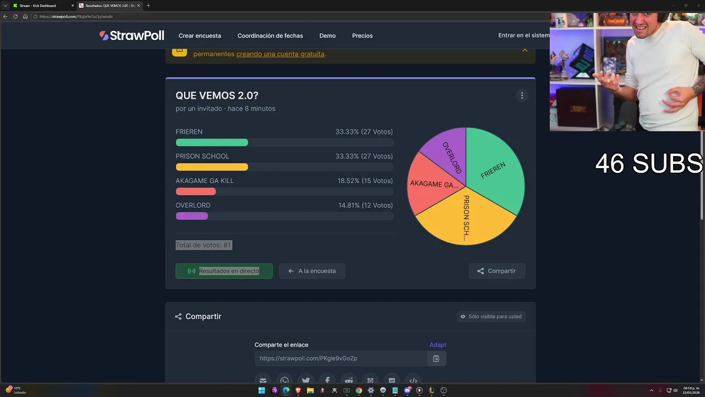Screen dimensions: 705x397
Task: Click the AKAGAME GA KILL red result bar
Action: pos(196,191)
